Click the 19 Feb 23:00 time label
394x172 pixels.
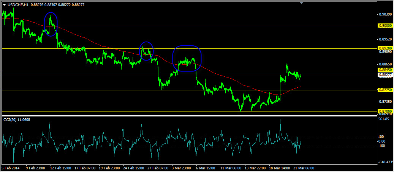click(x=109, y=168)
